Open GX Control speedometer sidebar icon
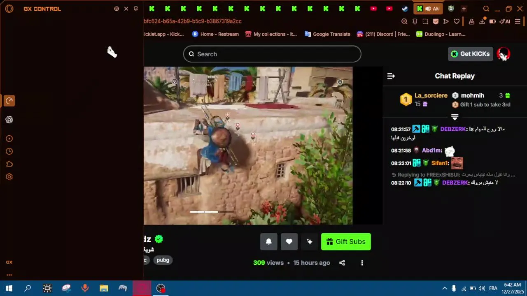Image resolution: width=527 pixels, height=296 pixels. pyautogui.click(x=9, y=101)
